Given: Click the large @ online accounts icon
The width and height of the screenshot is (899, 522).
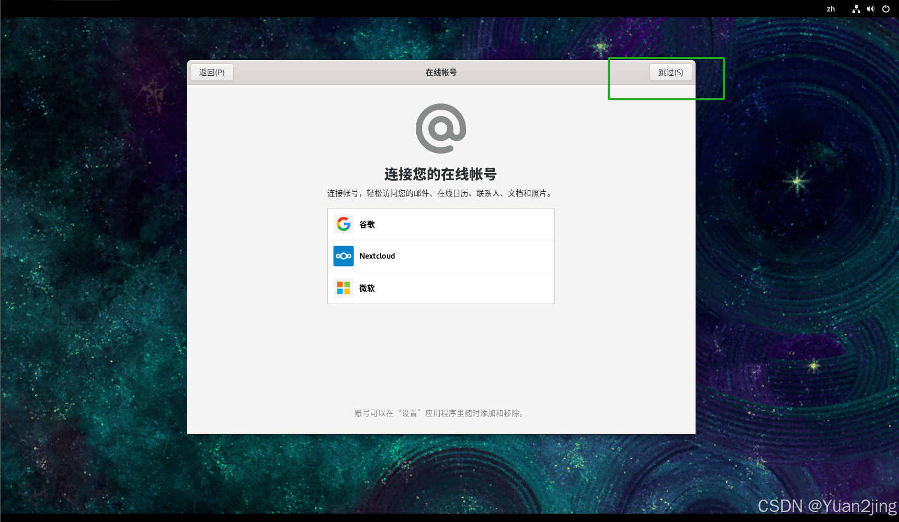Looking at the screenshot, I should 441,129.
